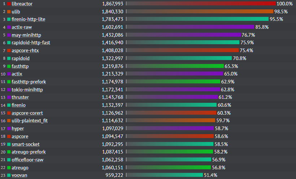Click the actix-raw 85.8% bar
The image size is (296, 179).
coord(190,27)
